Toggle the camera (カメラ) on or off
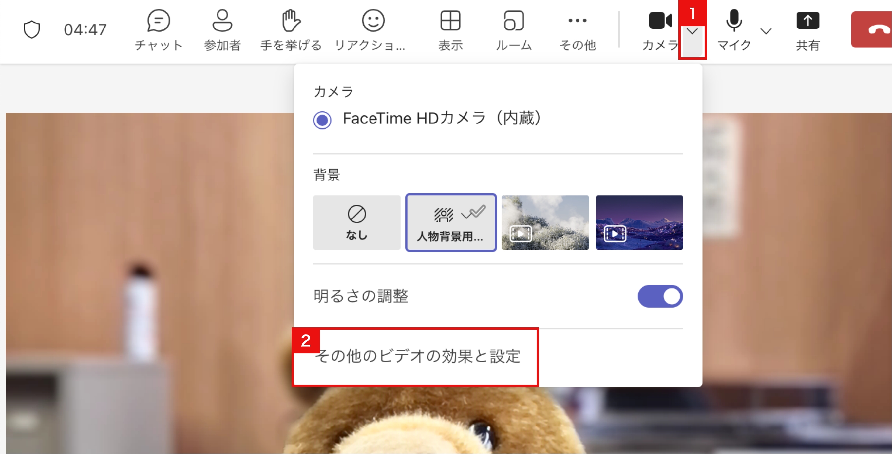The image size is (892, 454). [660, 30]
